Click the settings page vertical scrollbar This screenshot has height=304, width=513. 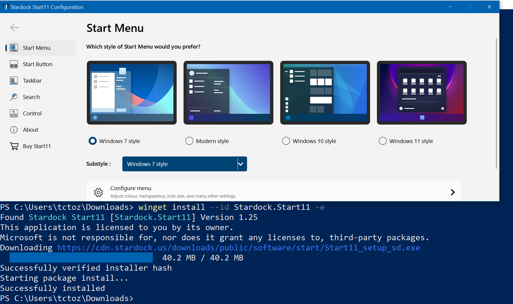click(x=496, y=104)
